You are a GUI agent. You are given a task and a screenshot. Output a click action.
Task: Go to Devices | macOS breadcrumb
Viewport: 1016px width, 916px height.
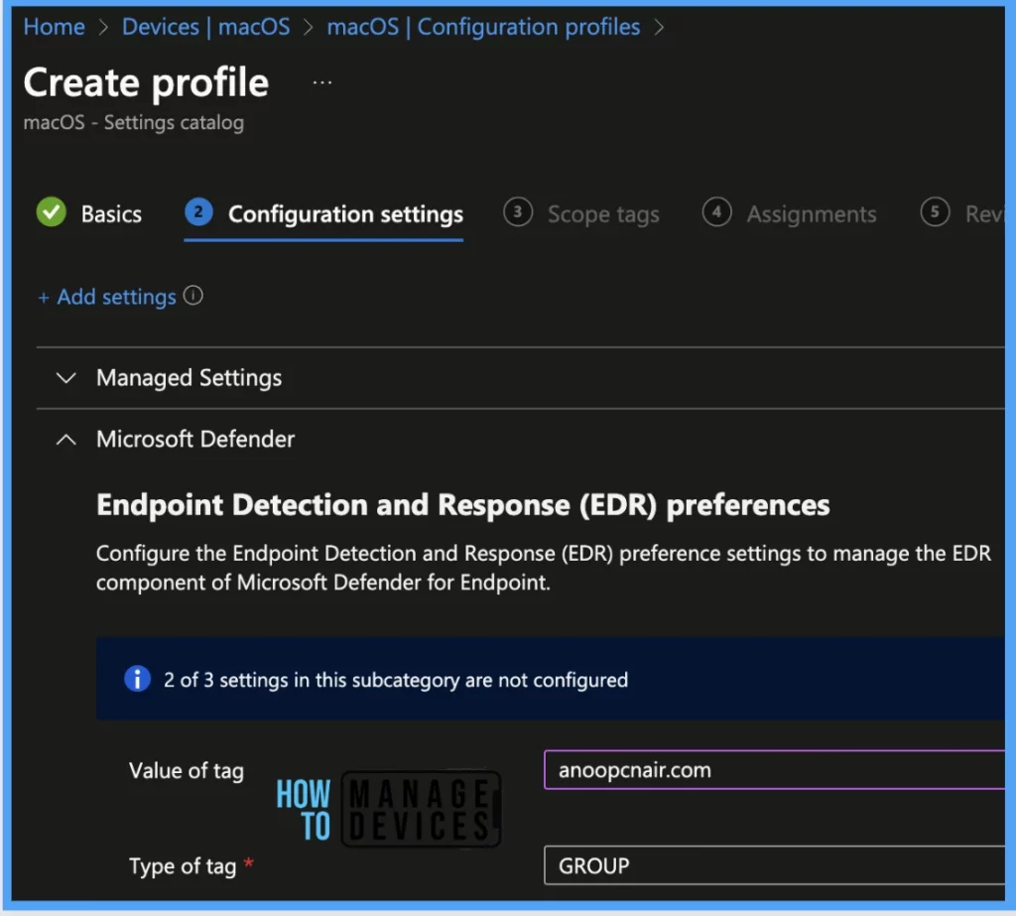point(206,27)
